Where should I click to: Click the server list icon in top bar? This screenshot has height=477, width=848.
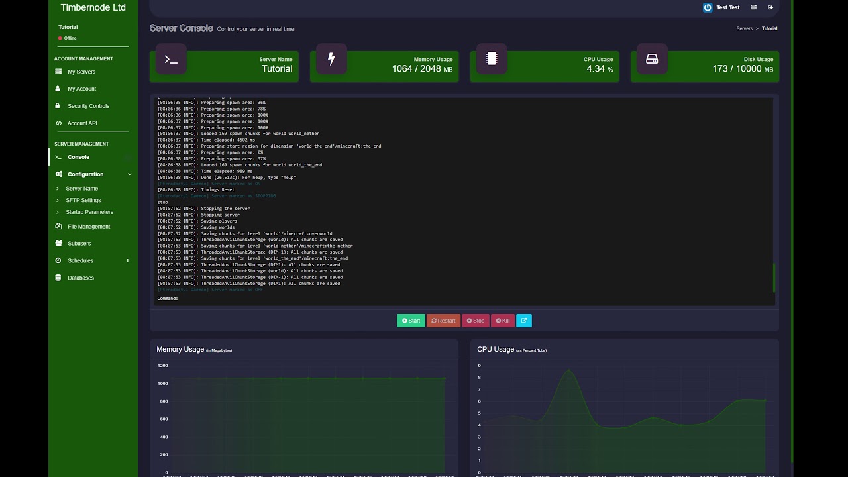point(754,7)
